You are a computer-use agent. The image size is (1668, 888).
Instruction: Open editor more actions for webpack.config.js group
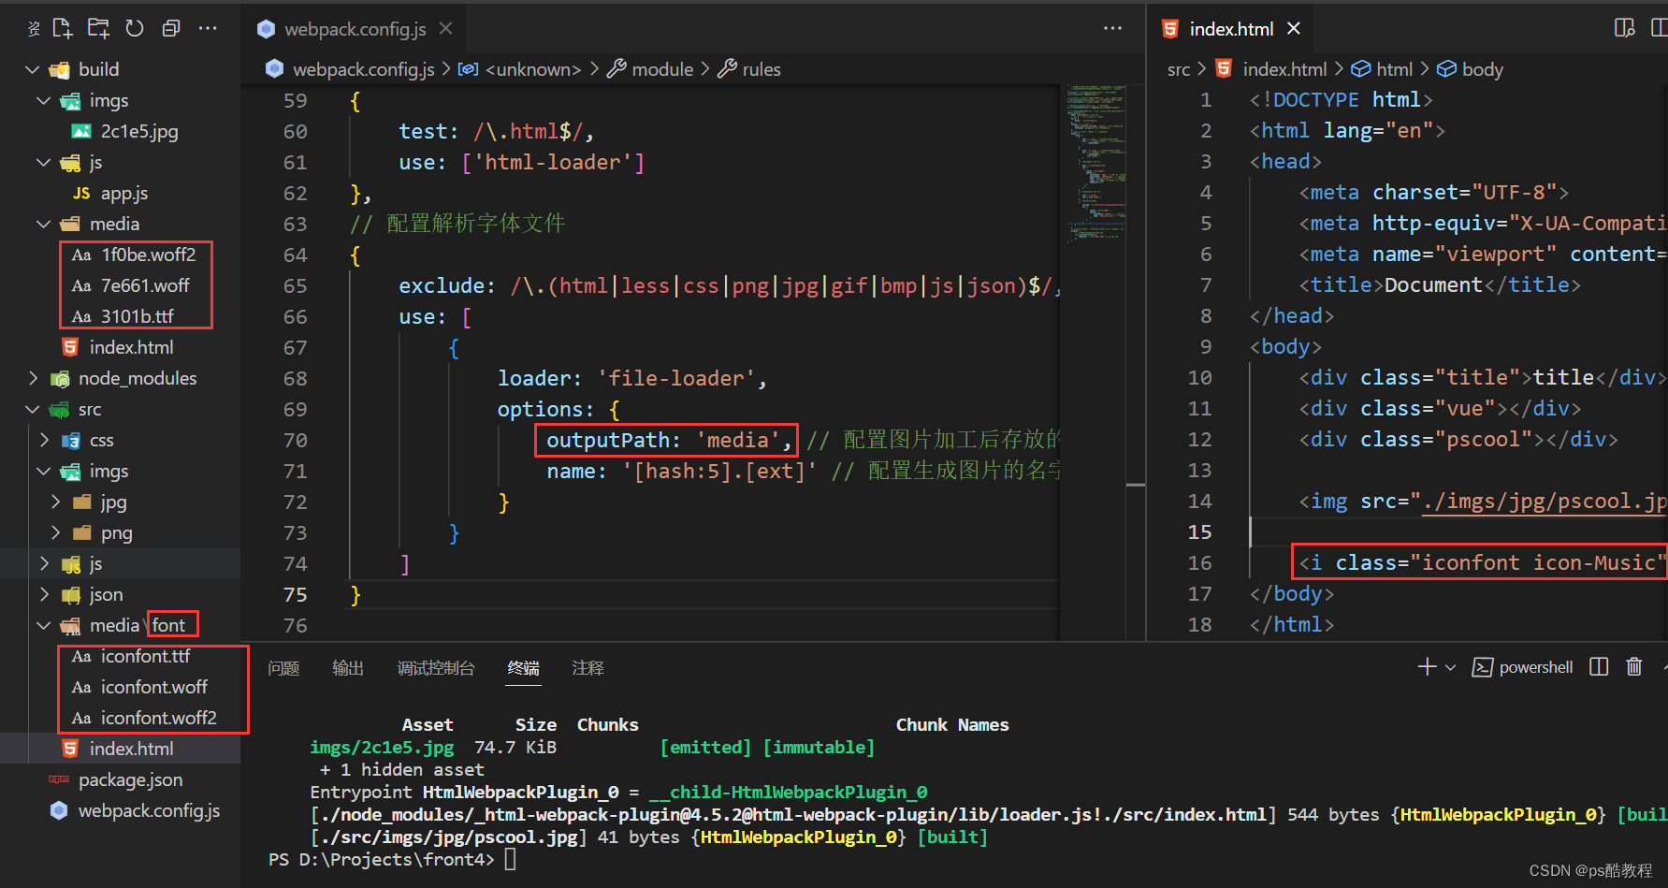click(x=1112, y=29)
